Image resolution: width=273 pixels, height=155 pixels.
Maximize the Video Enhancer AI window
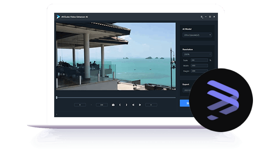(x=210, y=17)
